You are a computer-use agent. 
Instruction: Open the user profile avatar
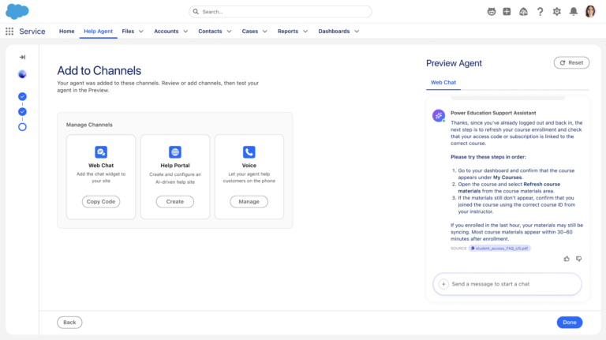click(590, 12)
